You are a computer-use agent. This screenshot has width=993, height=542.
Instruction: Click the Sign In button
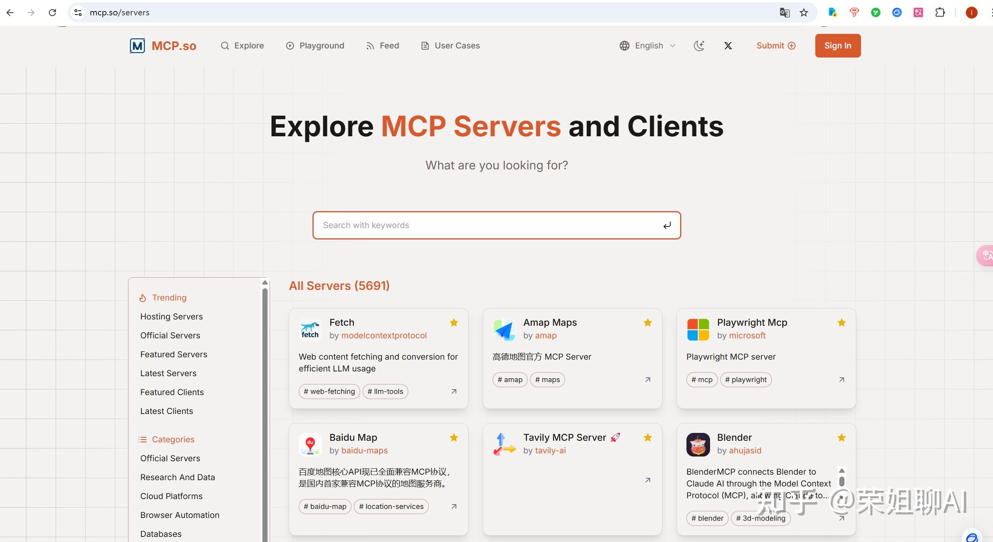[838, 45]
